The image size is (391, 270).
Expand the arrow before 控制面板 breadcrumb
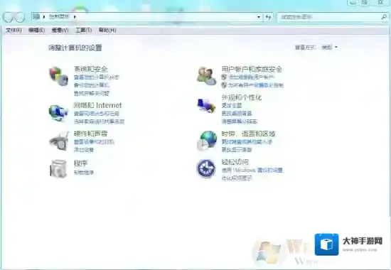coord(44,17)
